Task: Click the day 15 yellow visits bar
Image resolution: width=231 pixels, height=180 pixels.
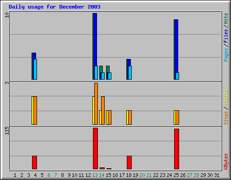Action: click(107, 117)
